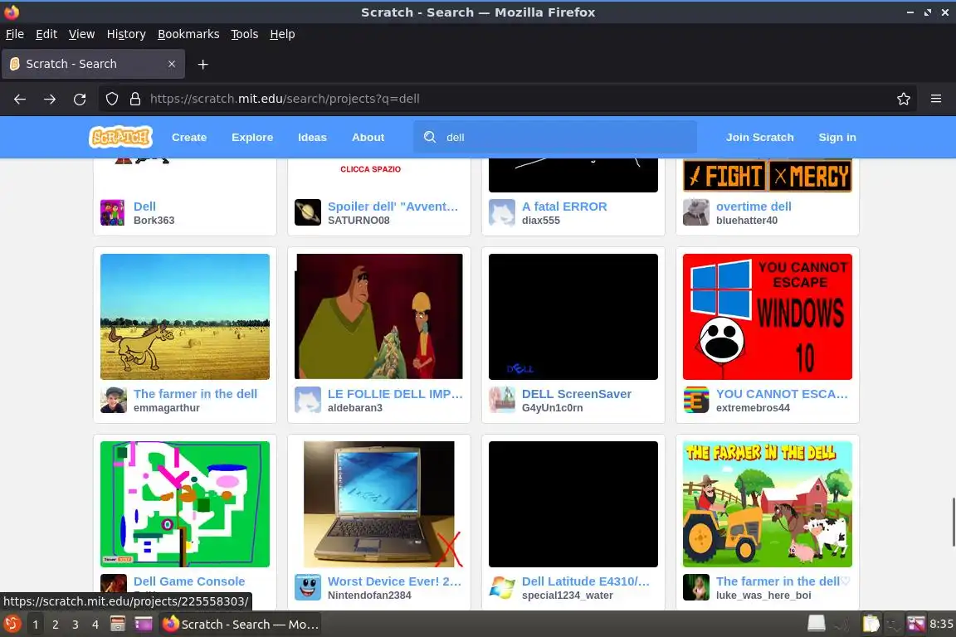
Task: Click the Scratch logo
Action: pos(120,137)
